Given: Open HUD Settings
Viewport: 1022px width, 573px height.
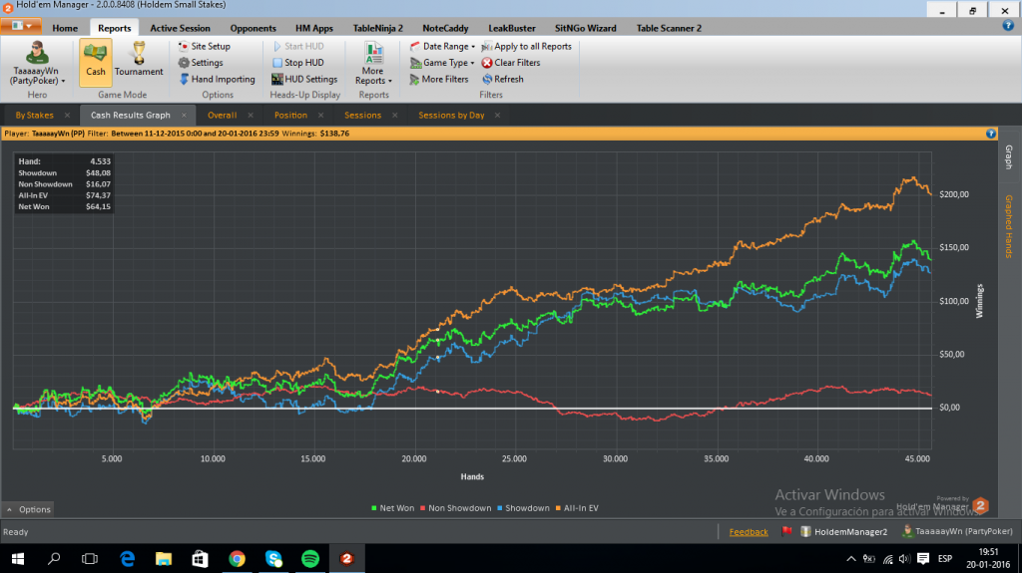Looking at the screenshot, I should [278, 80].
